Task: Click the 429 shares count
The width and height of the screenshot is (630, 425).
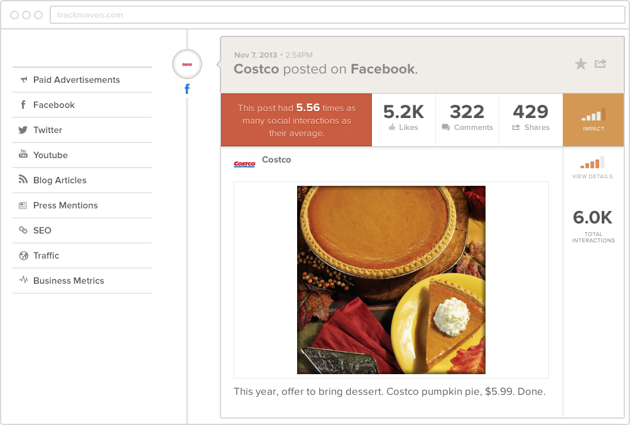Action: [x=530, y=112]
